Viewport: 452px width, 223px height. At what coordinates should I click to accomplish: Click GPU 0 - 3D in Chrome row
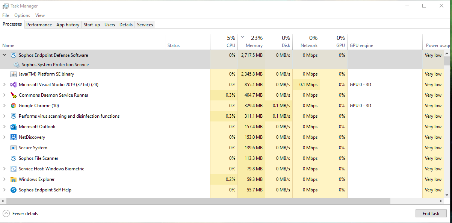[x=360, y=106]
